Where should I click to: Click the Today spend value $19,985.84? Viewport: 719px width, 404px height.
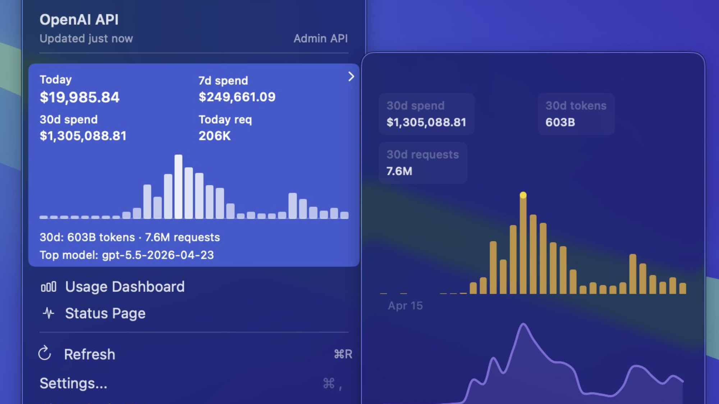tap(79, 97)
